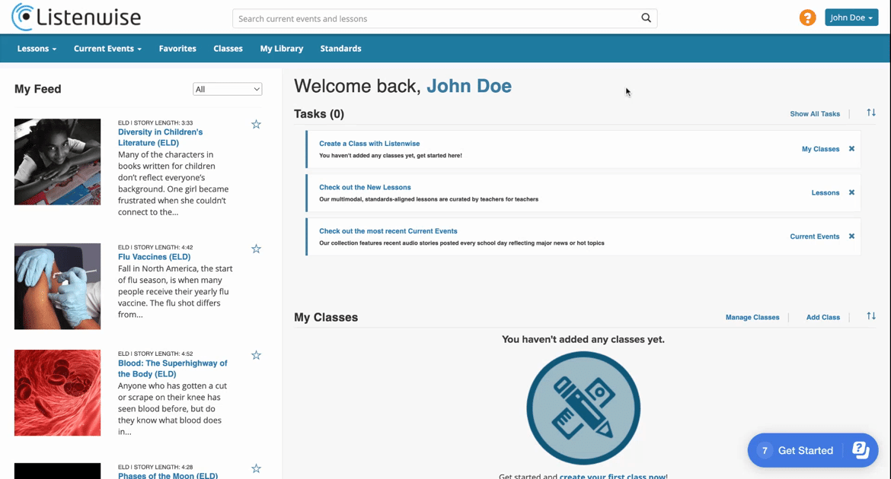891x479 pixels.
Task: Click the Lessons link in second task row
Action: 825,192
